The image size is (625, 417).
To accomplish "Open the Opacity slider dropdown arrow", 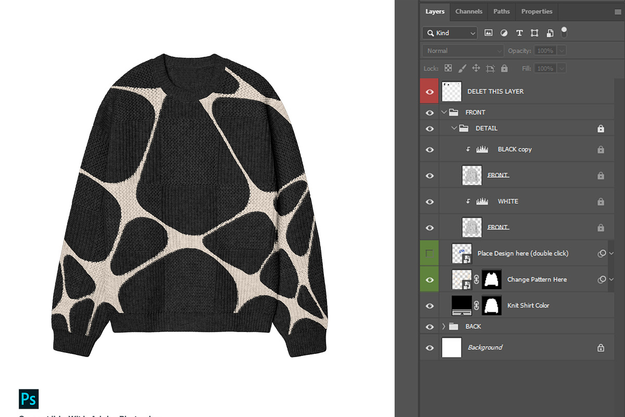I will [561, 51].
